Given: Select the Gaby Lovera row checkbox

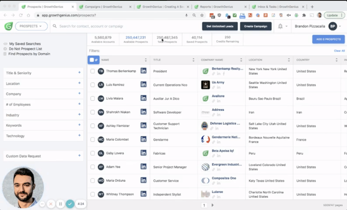Looking at the screenshot, I should click(92, 153).
